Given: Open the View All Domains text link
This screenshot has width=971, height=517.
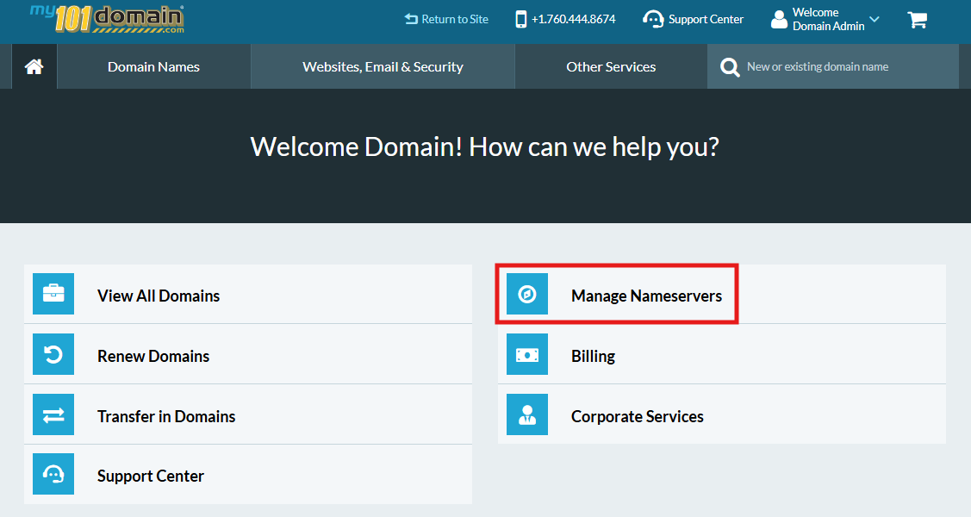Looking at the screenshot, I should click(159, 296).
